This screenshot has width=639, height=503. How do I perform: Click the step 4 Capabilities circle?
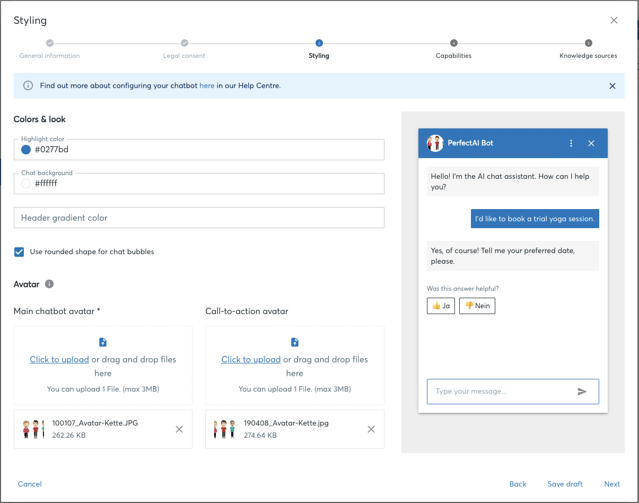453,43
